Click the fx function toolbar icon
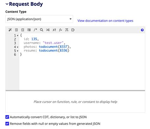 pos(60,30)
